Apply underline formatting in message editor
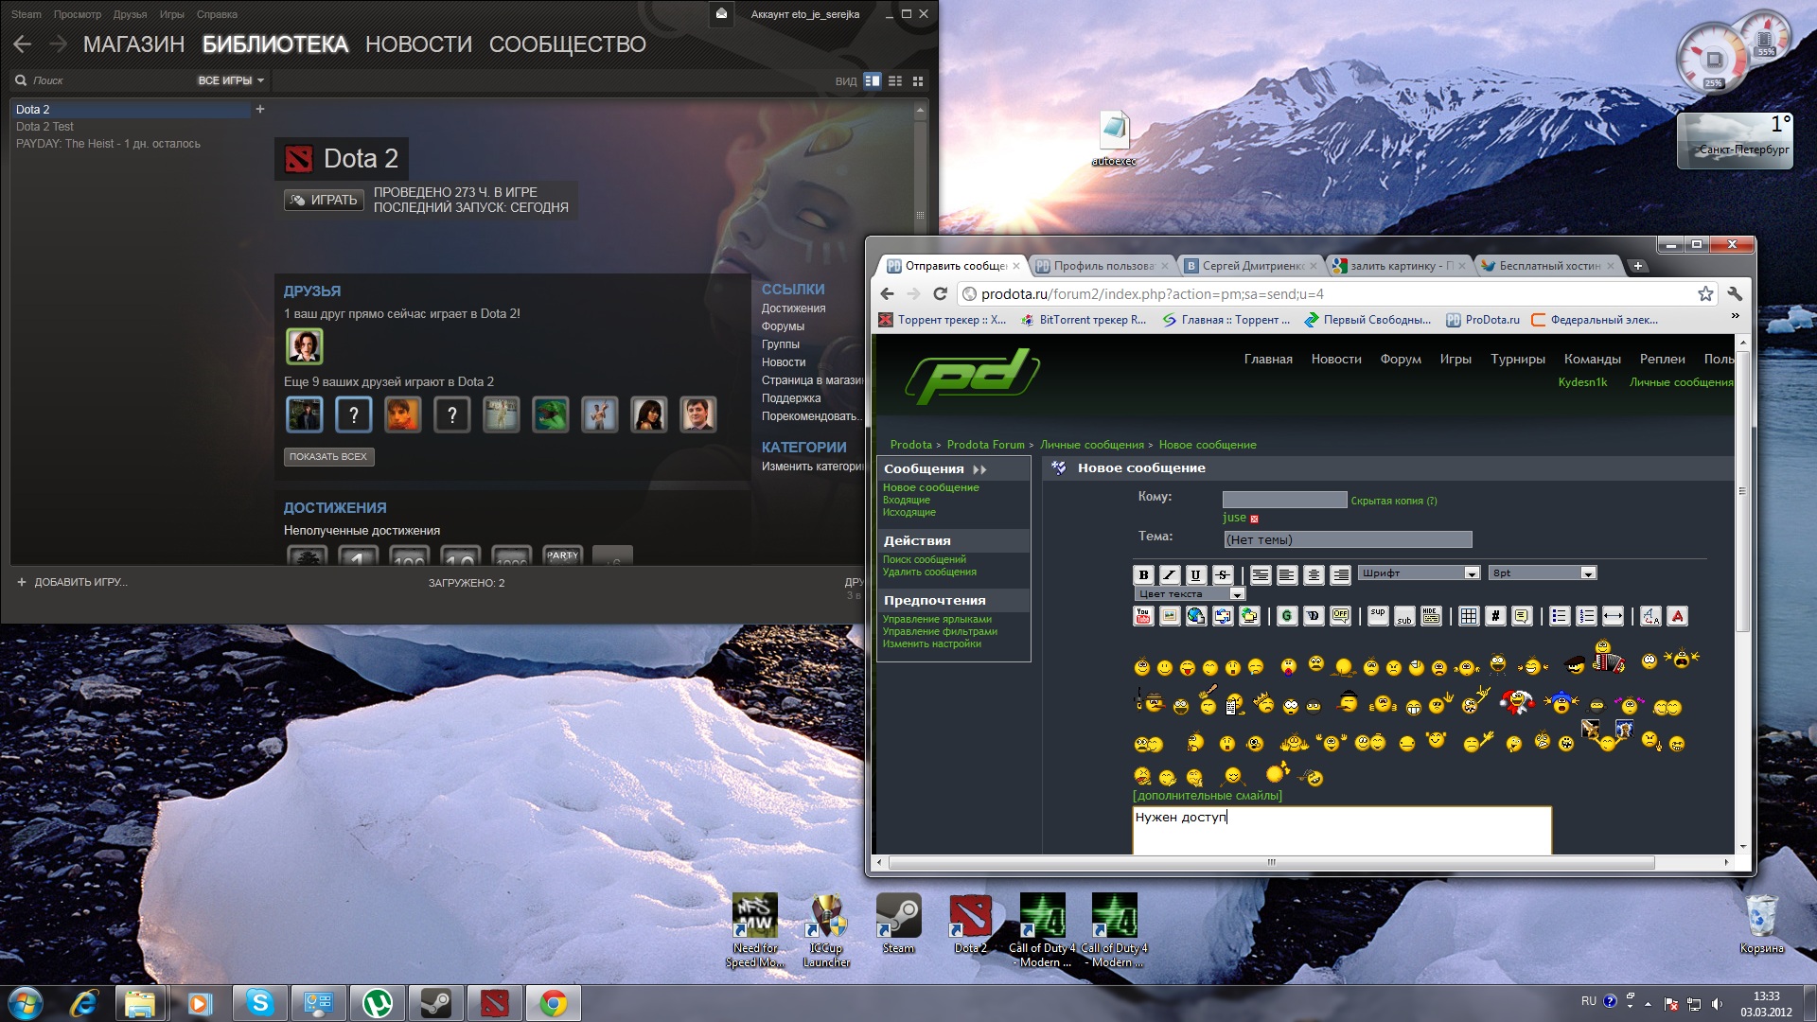This screenshot has height=1022, width=1817. (1196, 574)
